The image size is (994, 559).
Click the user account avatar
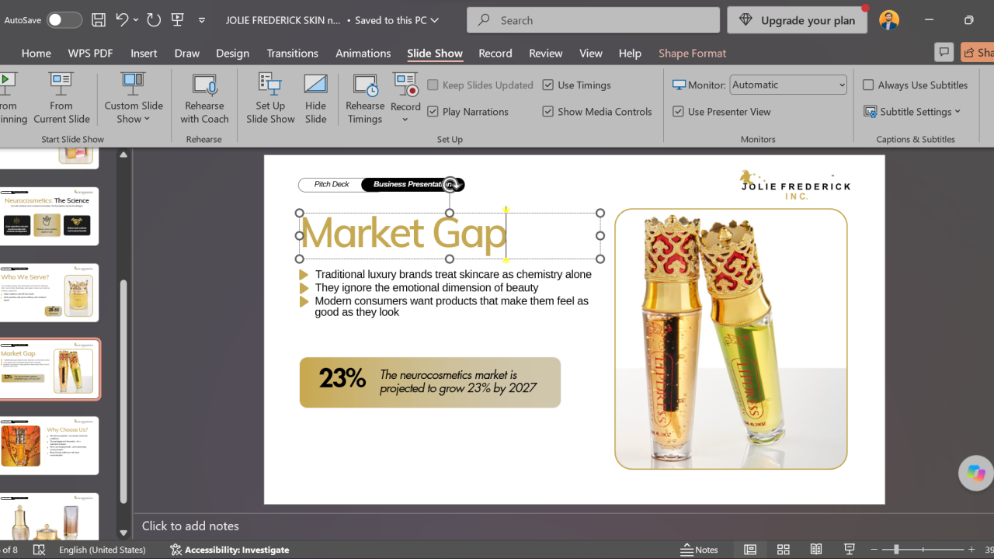click(889, 20)
